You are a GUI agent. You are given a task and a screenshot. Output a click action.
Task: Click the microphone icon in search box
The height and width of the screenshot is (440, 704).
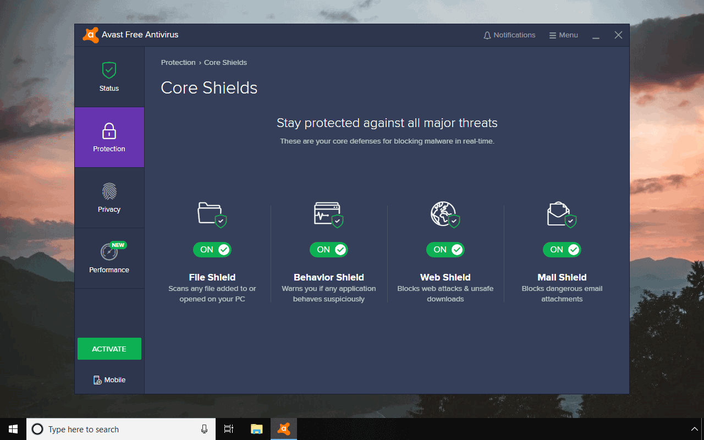coord(204,429)
